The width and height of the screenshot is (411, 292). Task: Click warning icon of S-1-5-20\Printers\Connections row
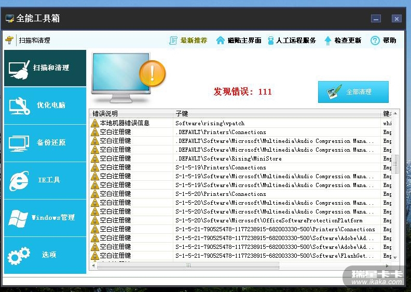94,194
